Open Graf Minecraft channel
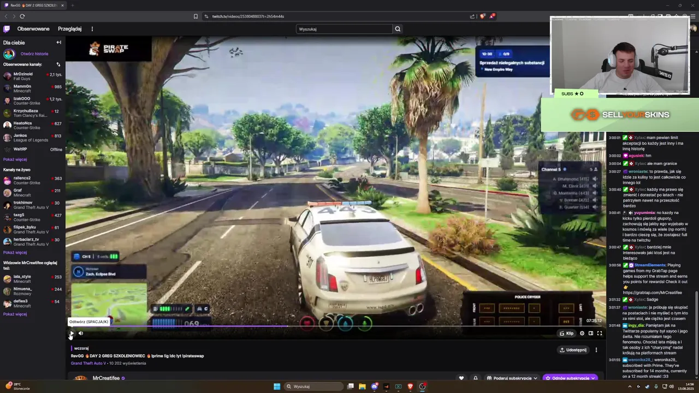 click(33, 193)
